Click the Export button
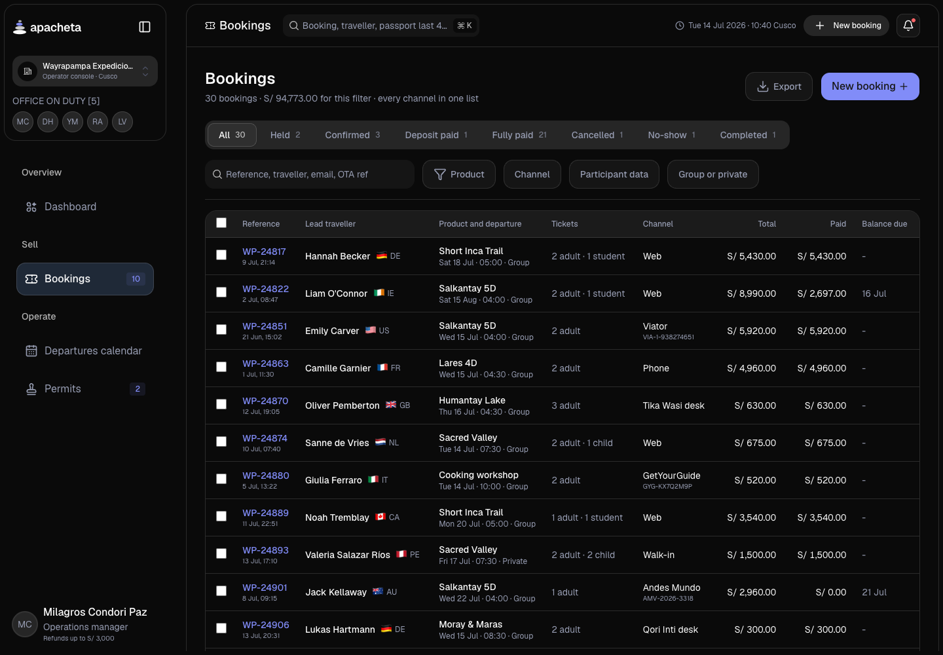The height and width of the screenshot is (655, 943). coord(779,86)
